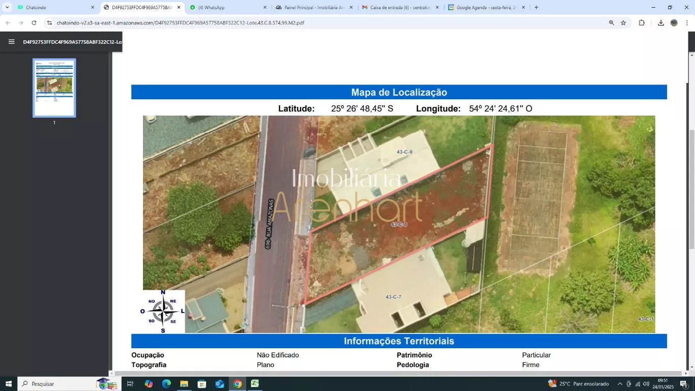Open the weather widget showing 25°C
This screenshot has height=391, width=695.
tap(578, 383)
